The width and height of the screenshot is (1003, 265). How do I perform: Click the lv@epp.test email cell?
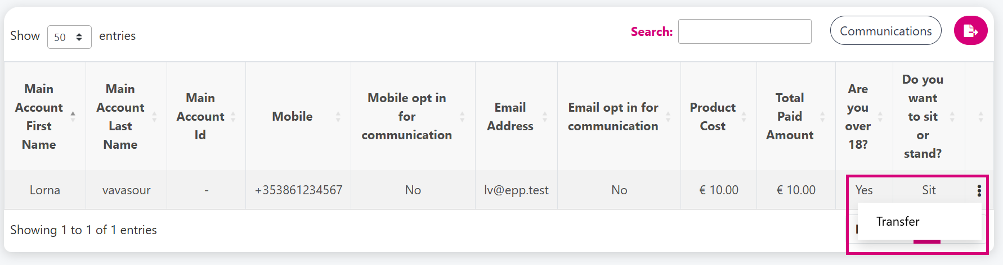click(x=516, y=190)
